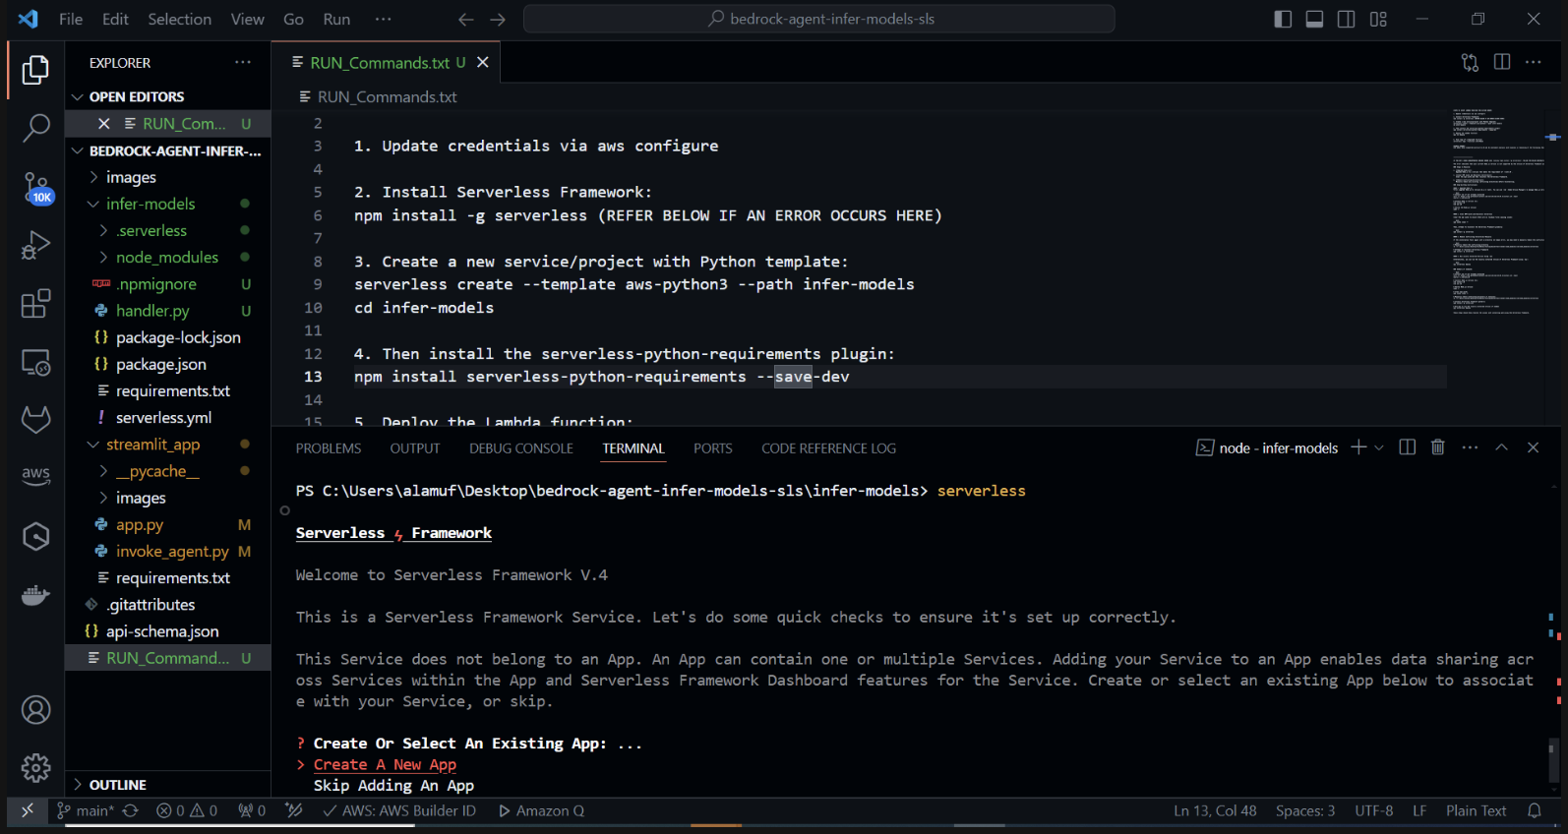This screenshot has height=834, width=1568.
Task: Click the Amazon Q hexagon icon
Action: click(x=35, y=536)
